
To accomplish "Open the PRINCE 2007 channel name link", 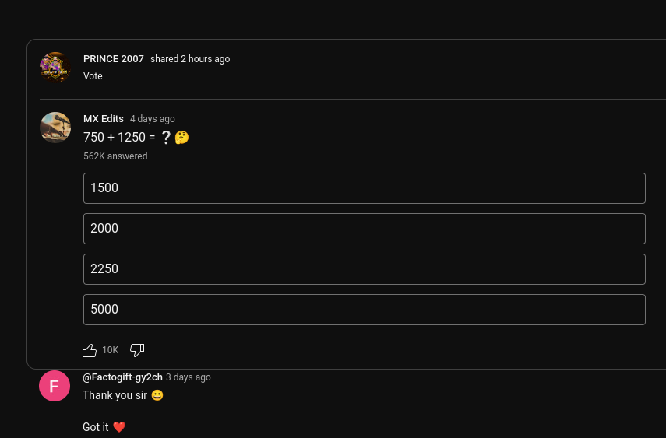I will coord(114,59).
